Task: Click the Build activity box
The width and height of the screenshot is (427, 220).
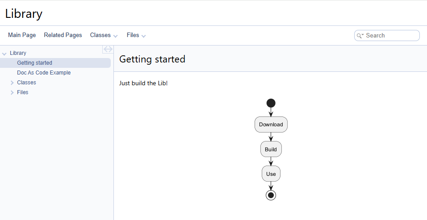Action: [x=271, y=149]
